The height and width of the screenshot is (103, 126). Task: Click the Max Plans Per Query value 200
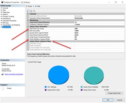(99, 29)
